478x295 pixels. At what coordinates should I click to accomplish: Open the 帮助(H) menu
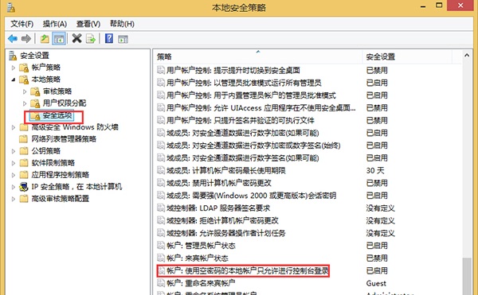[122, 24]
